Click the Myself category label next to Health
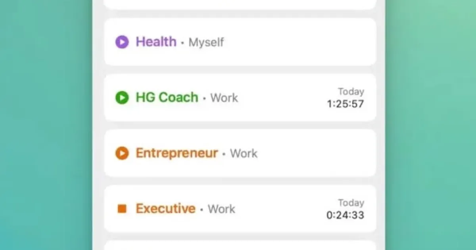Viewport: 476px width, 250px height. pos(206,42)
